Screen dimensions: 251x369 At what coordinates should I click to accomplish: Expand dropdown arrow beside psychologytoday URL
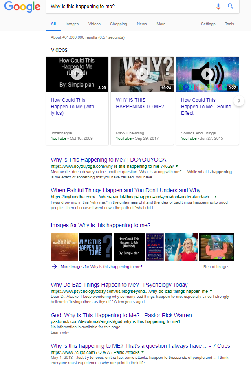click(211, 291)
